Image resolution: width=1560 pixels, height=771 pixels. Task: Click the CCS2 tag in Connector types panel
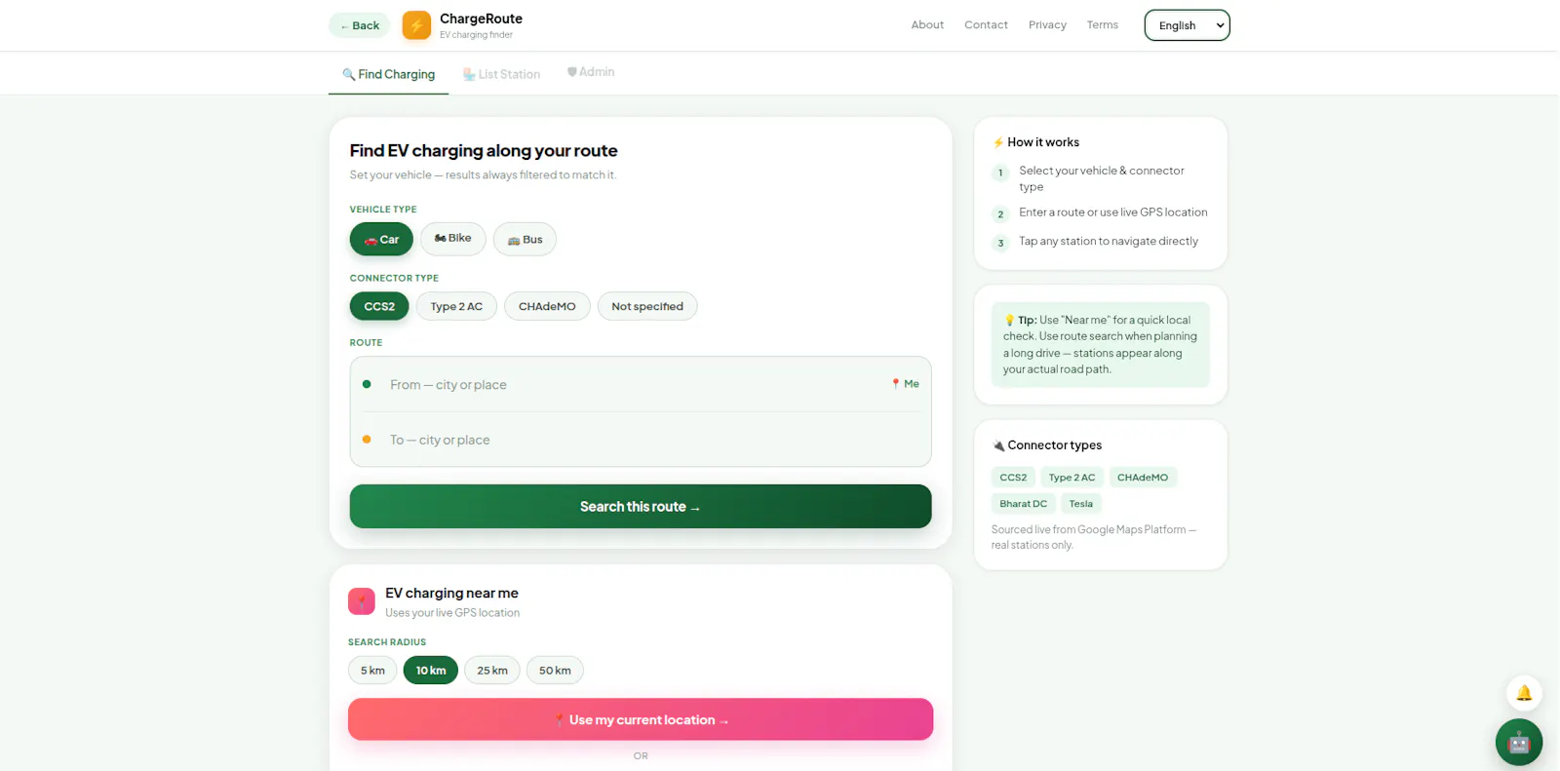point(1013,478)
